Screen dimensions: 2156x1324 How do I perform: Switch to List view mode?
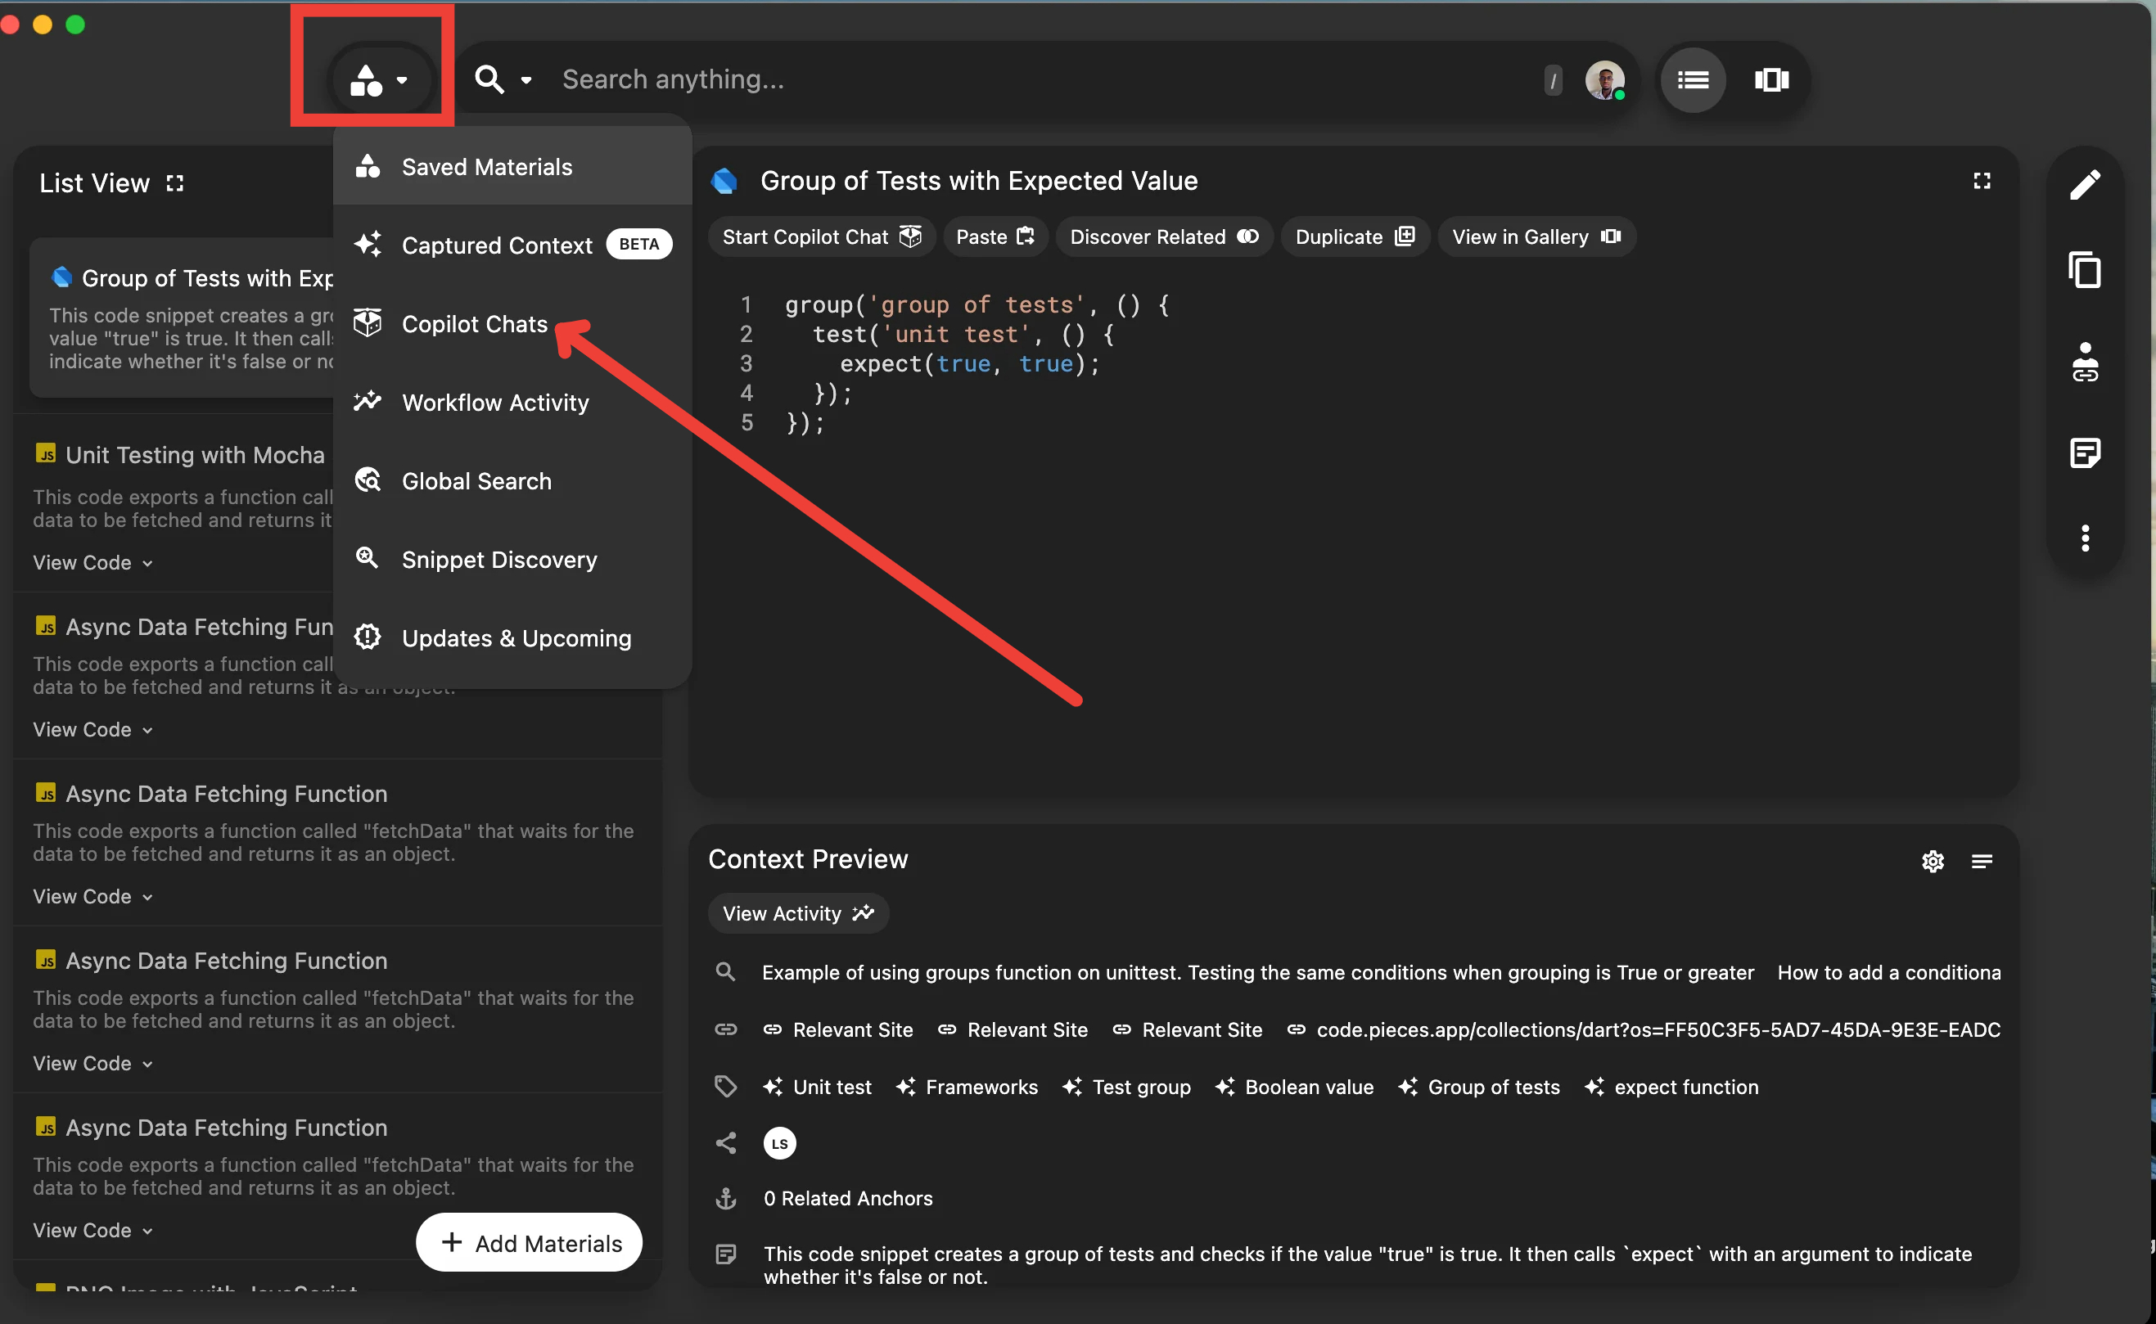1693,79
